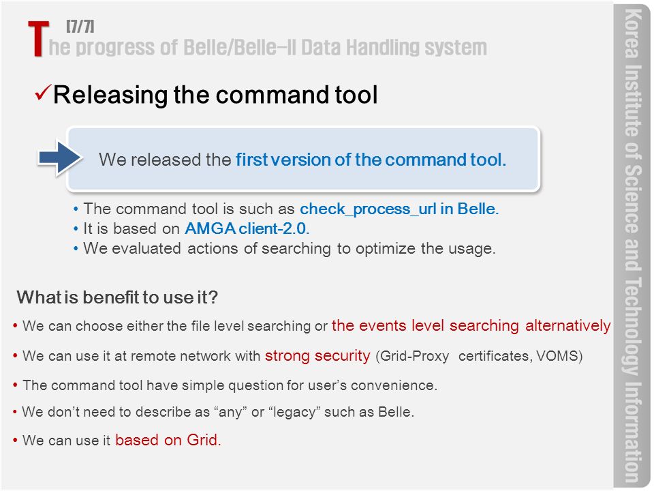Select the [7/7] slide counter
Screen dimensions: 654x491
tap(80, 27)
